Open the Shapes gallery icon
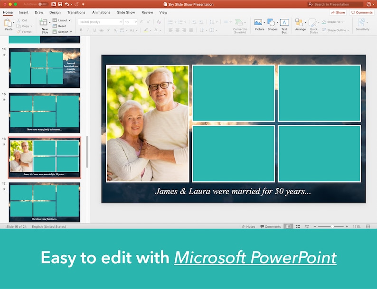 tap(271, 23)
